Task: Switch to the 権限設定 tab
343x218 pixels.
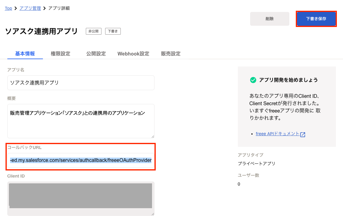Action: tap(60, 54)
